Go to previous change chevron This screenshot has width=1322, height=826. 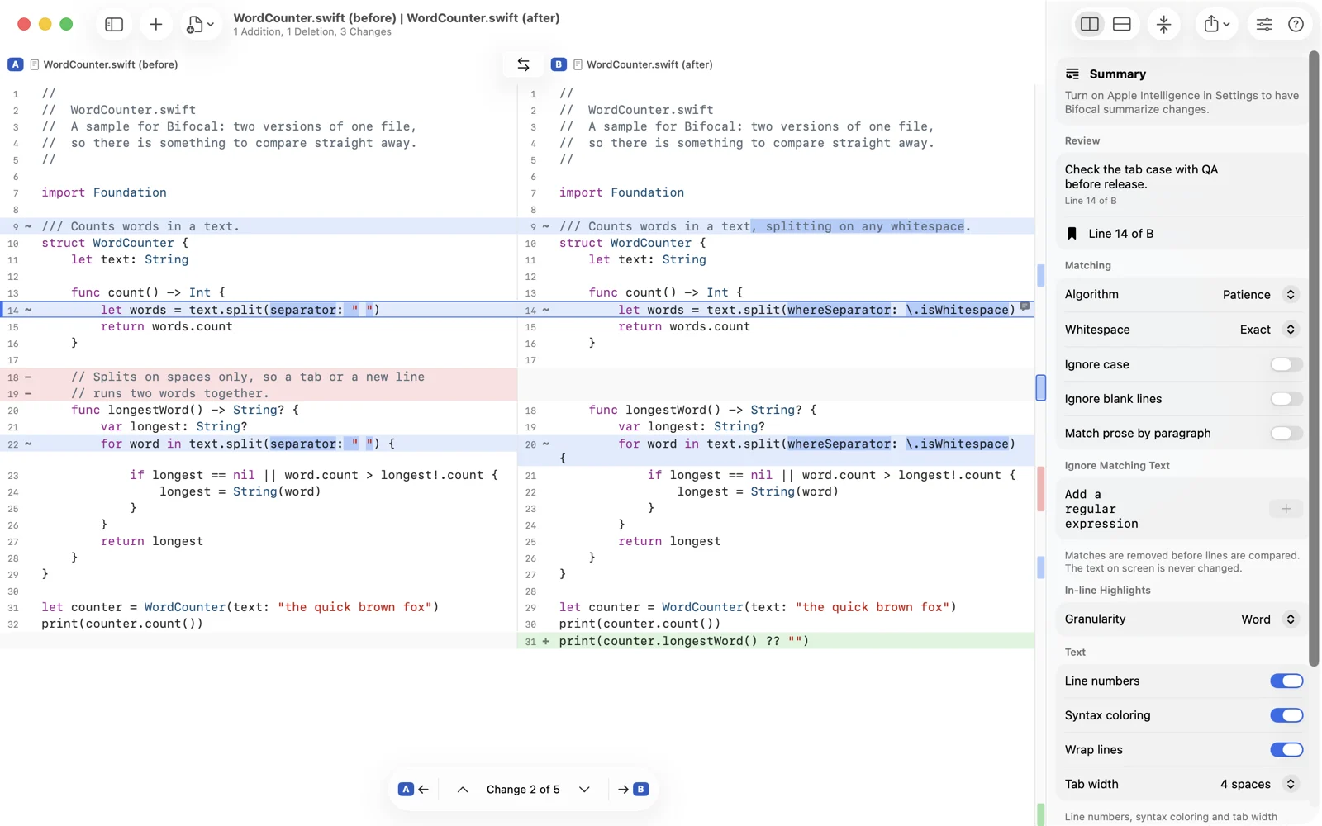(x=463, y=790)
